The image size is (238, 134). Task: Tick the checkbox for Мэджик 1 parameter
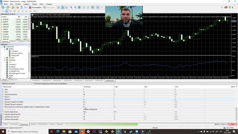click(x=3, y=97)
